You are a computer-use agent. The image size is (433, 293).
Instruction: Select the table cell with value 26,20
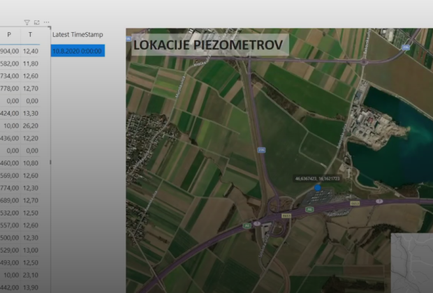click(x=30, y=126)
